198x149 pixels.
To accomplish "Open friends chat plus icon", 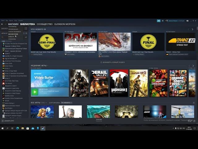I will coord(194,121).
